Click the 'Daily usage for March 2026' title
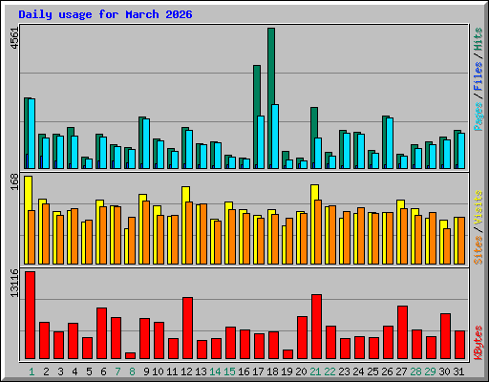 tap(105, 14)
